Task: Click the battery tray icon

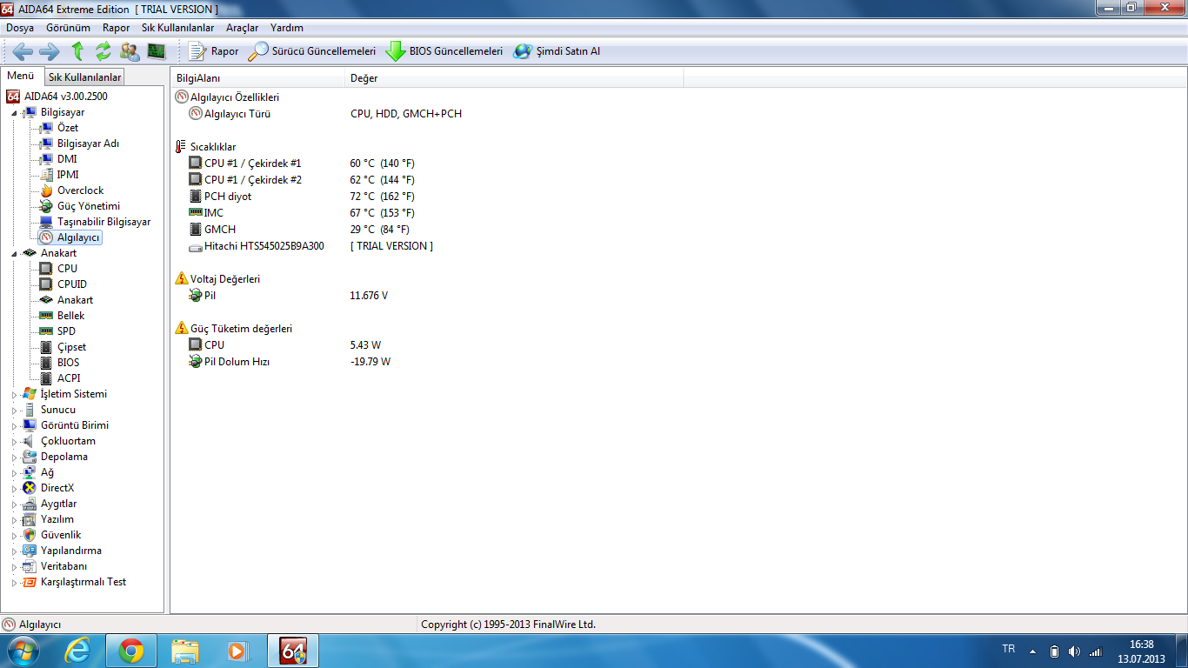Action: click(x=1054, y=651)
